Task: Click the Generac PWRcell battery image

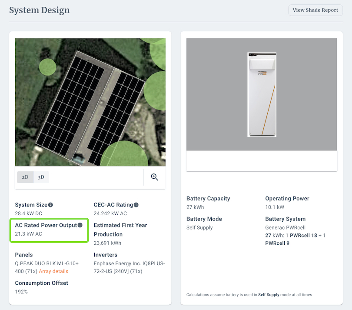Action: point(262,95)
